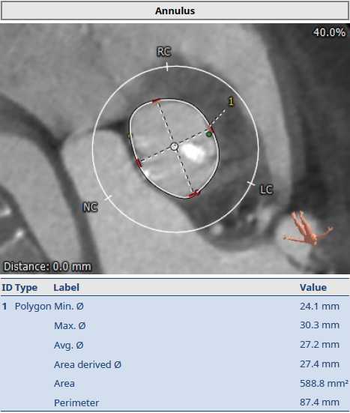
Task: Click the center crosshair circle of annulus
Action: point(175,146)
